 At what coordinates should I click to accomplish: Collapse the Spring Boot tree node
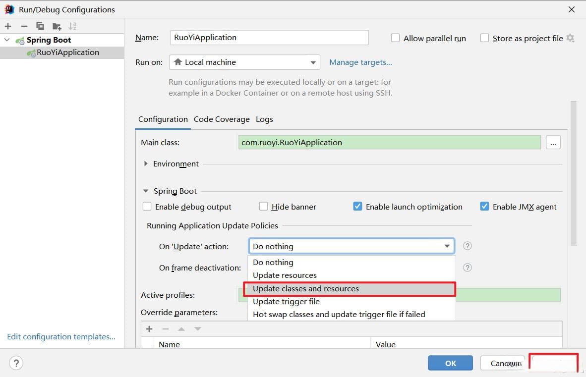click(x=7, y=40)
